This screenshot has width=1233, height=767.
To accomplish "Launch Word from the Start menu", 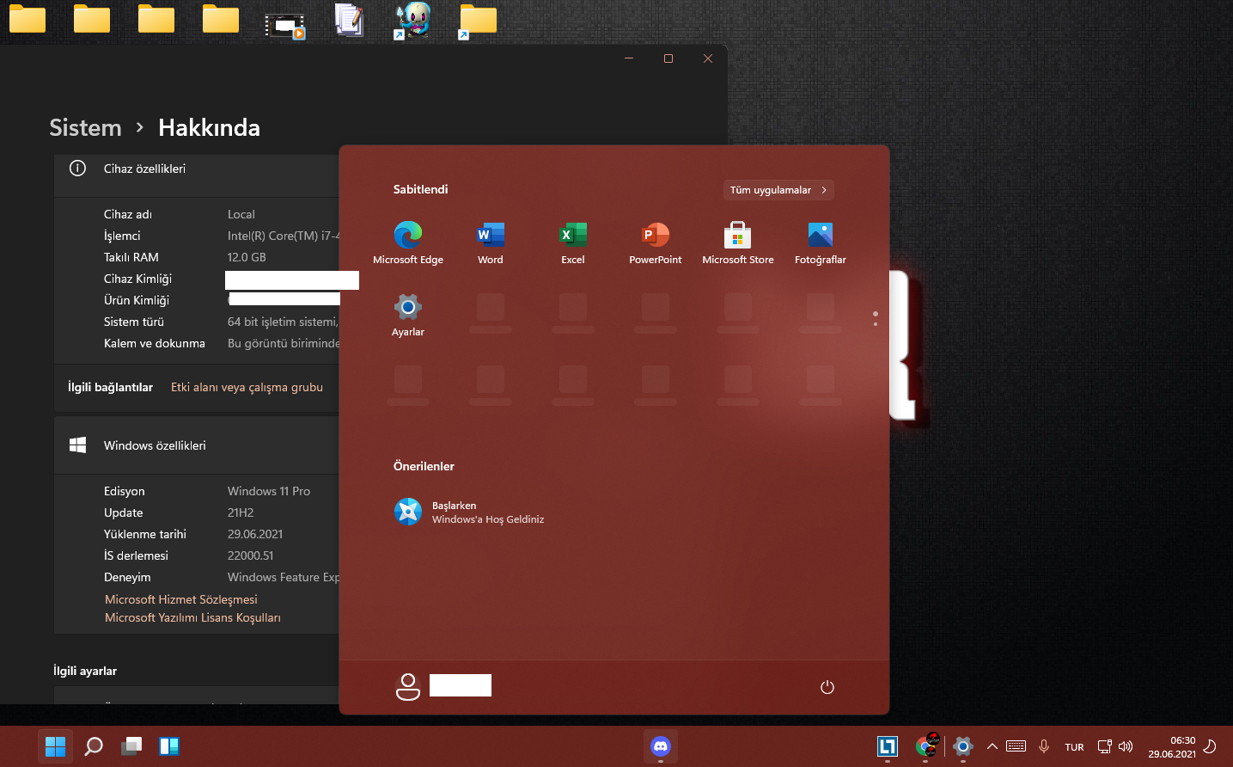I will tap(491, 242).
